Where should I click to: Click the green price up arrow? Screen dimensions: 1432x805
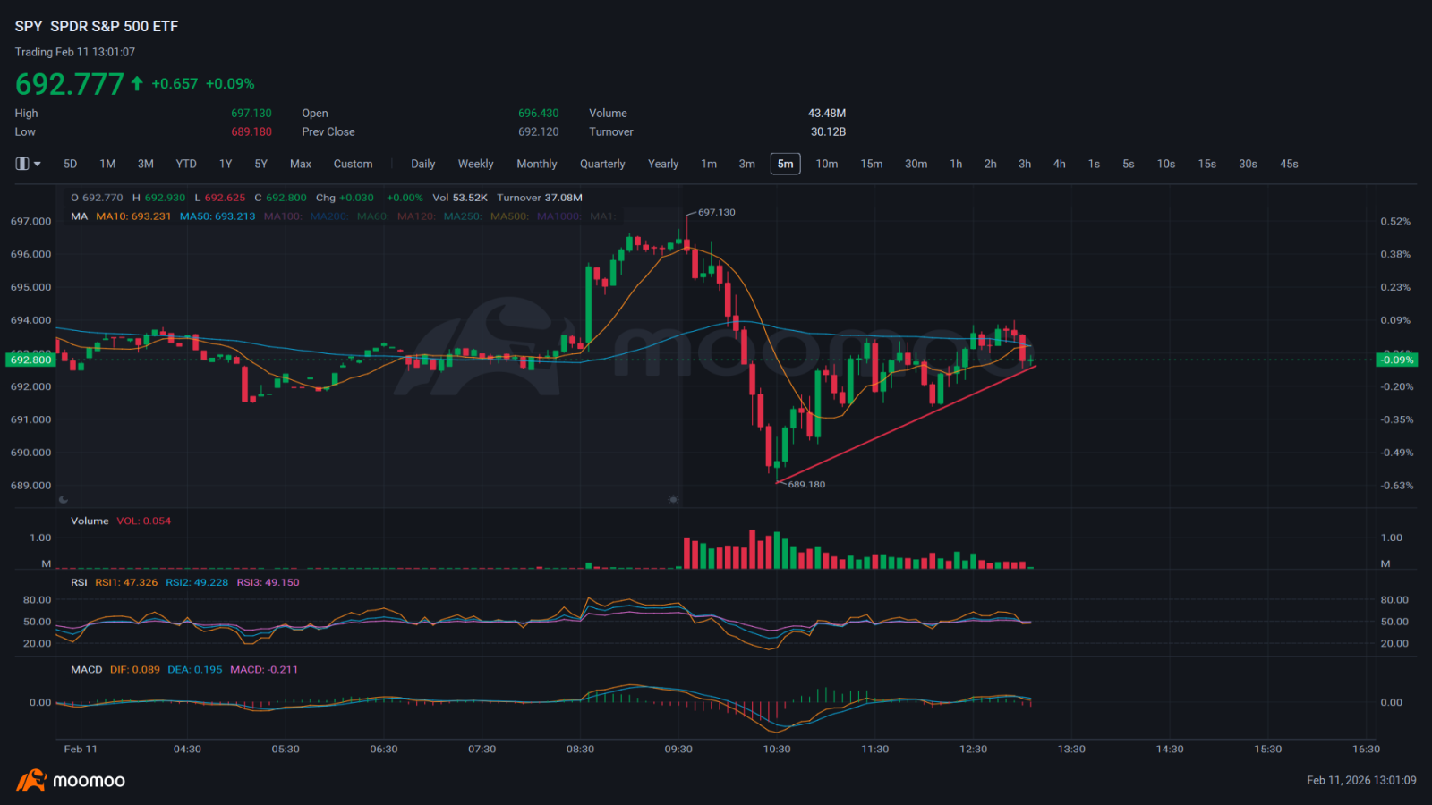coord(137,83)
